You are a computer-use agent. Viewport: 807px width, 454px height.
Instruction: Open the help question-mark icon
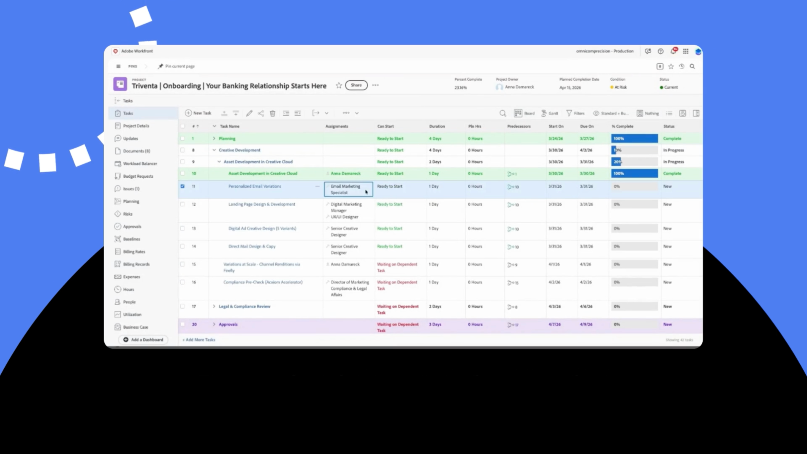660,51
